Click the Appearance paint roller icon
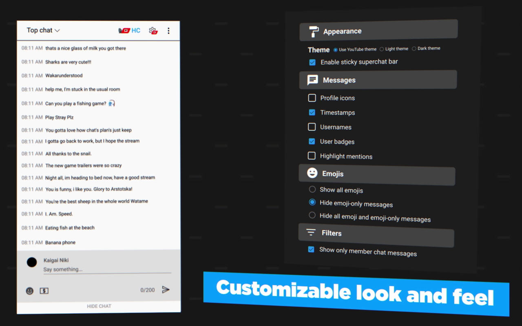Viewport: 522px width, 326px height. (x=314, y=31)
